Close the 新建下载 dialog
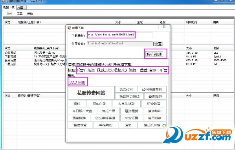This screenshot has width=235, height=150. [x=164, y=27]
